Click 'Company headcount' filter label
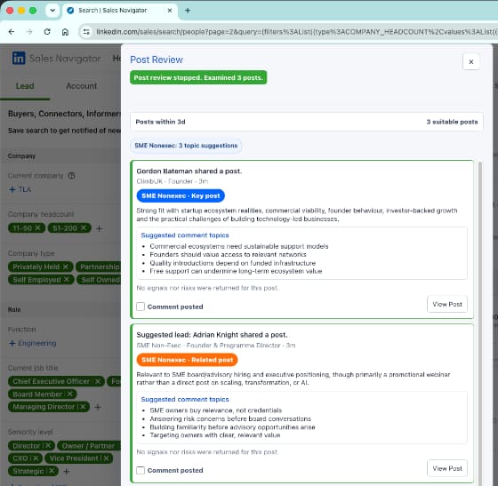498x486 pixels. click(41, 214)
